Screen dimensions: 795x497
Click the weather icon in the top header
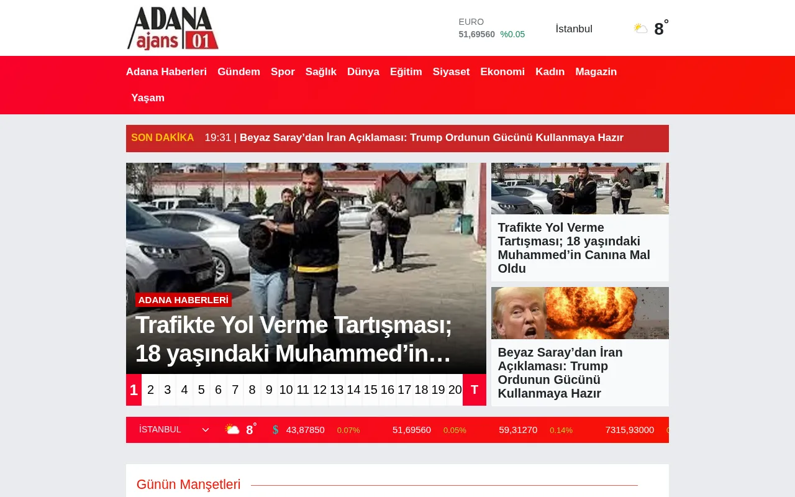[x=640, y=27]
